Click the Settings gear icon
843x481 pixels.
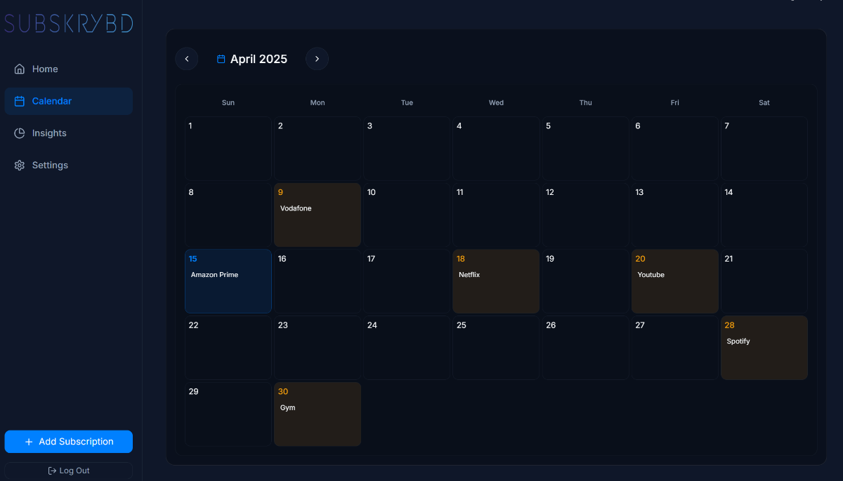pos(20,165)
